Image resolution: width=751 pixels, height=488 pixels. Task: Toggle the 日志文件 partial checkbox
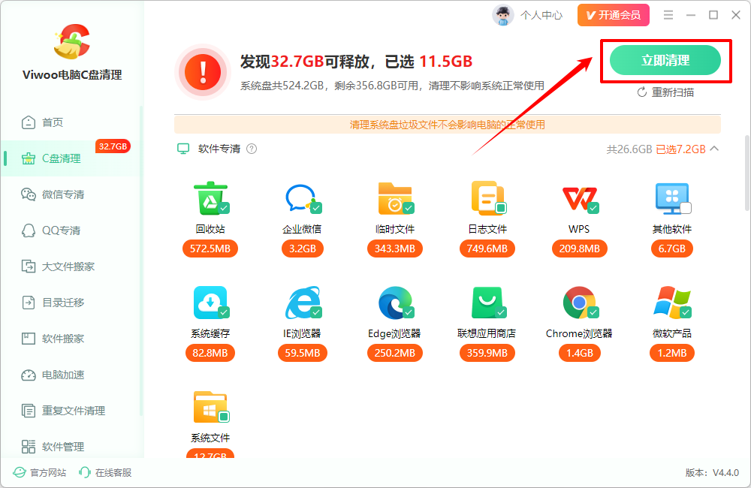pyautogui.click(x=501, y=208)
